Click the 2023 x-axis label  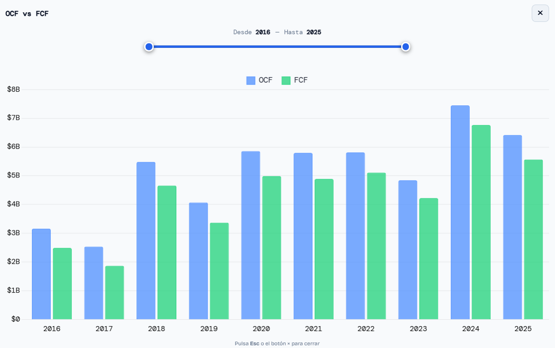pos(419,329)
